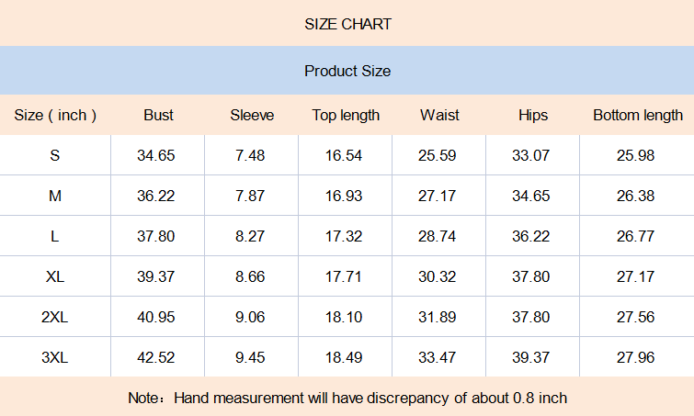Image resolution: width=694 pixels, height=416 pixels.
Task: Select the 3XL top length value 18.49
Action: click(344, 357)
